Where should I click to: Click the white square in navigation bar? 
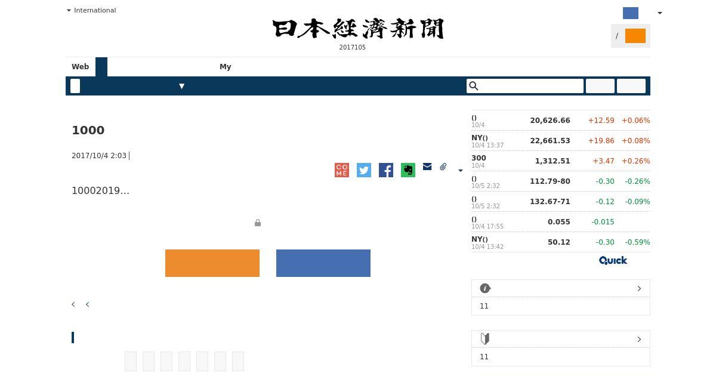click(x=75, y=86)
